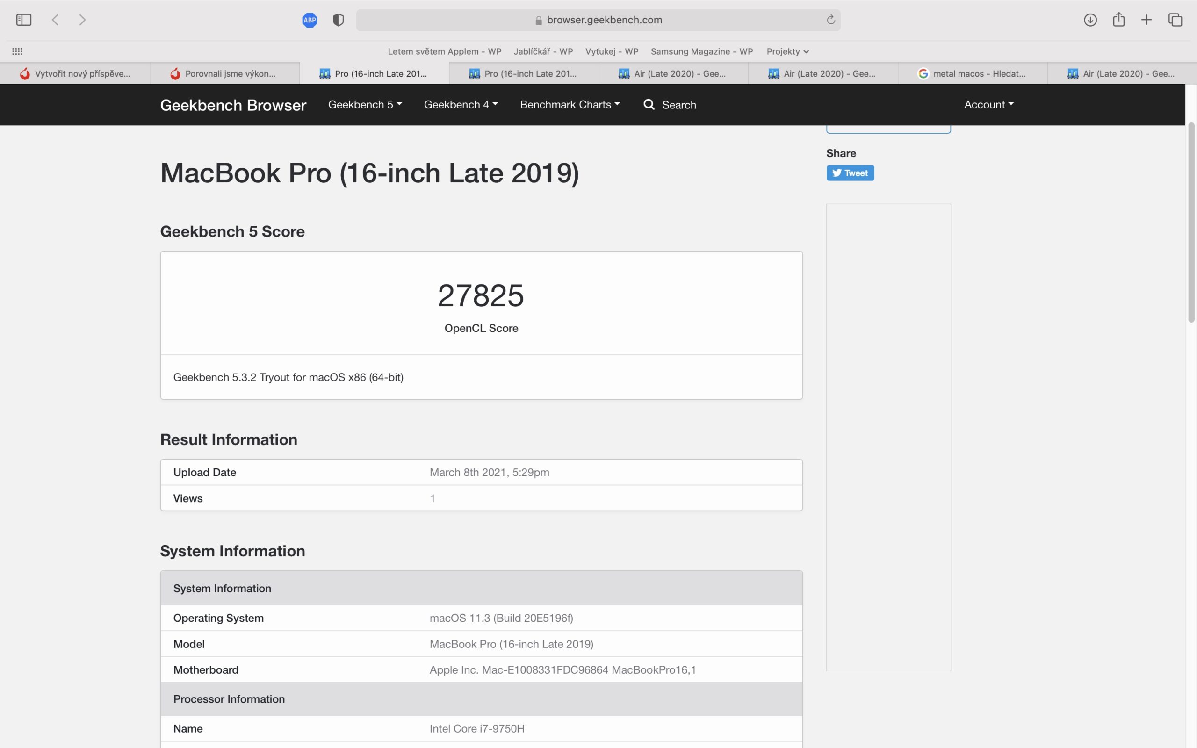Screen dimensions: 1197x748
Task: Expand the Geekbench 5 dropdown menu
Action: coord(365,104)
